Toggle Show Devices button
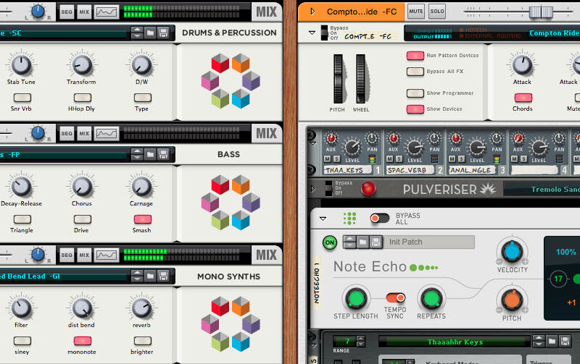The image size is (580, 364). (x=415, y=109)
